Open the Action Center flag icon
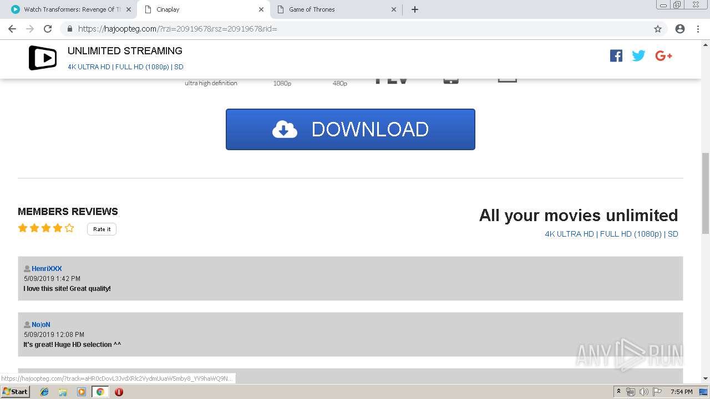710x399 pixels. click(x=657, y=392)
